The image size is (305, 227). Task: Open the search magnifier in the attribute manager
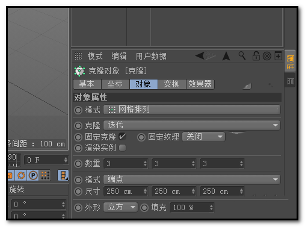click(x=242, y=55)
